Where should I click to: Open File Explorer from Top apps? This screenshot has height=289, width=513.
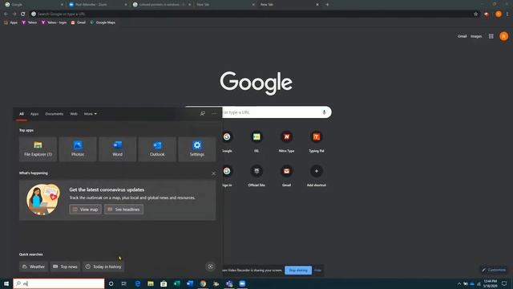pos(38,149)
